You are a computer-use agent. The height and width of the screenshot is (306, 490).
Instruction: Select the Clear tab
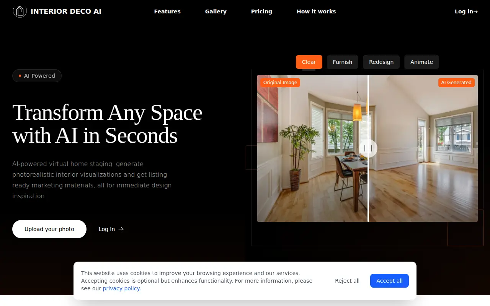309,62
